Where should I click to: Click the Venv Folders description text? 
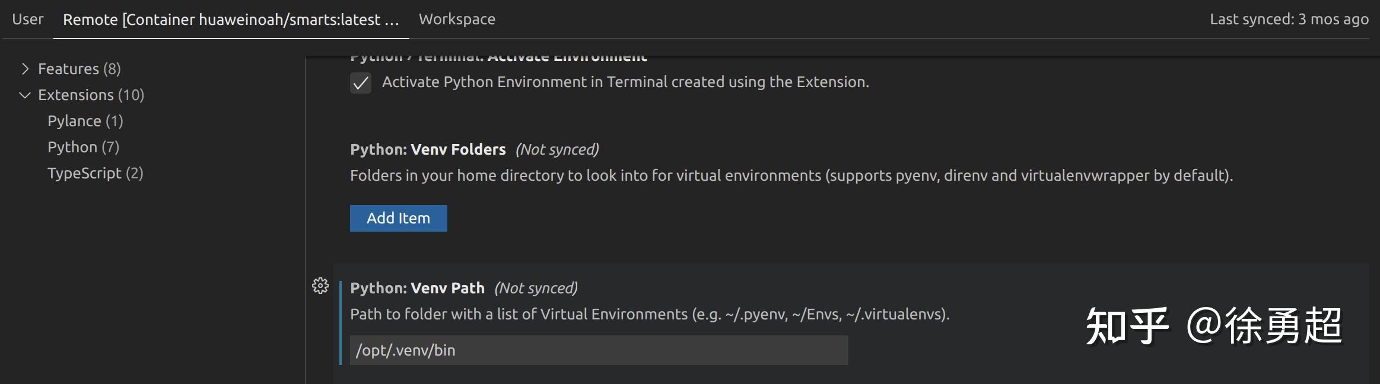pyautogui.click(x=791, y=175)
